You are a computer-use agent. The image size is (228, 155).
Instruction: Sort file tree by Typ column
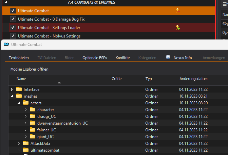[161, 80]
